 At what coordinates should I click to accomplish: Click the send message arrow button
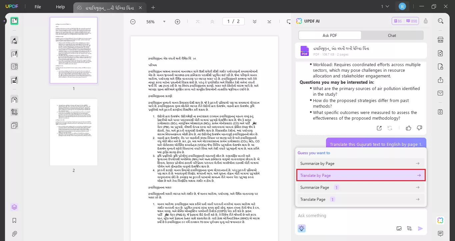[x=420, y=228]
